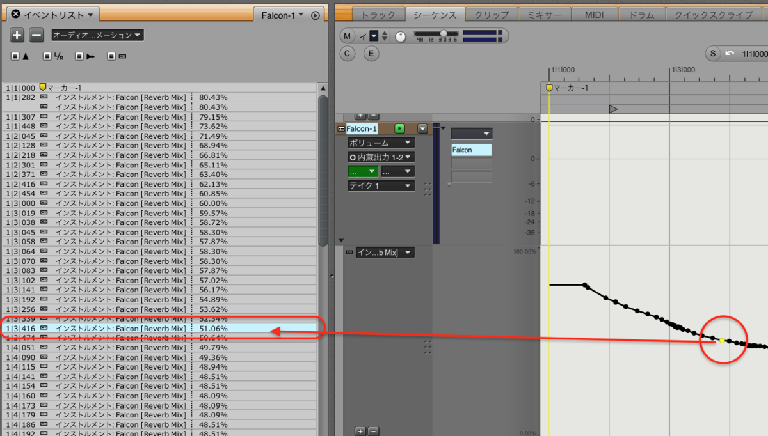Click the undo curved arrow beside 1|1|000
The width and height of the screenshot is (768, 436).
(729, 54)
